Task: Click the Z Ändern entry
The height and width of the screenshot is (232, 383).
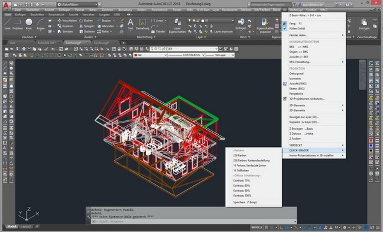Action: click(295, 139)
